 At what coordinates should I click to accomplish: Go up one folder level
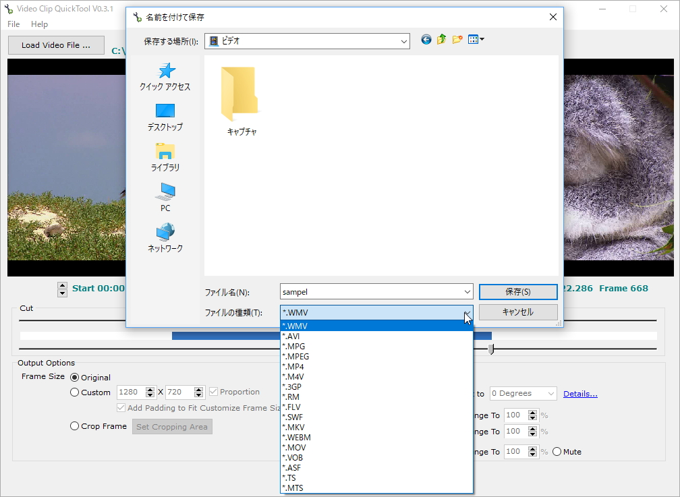[x=441, y=39]
